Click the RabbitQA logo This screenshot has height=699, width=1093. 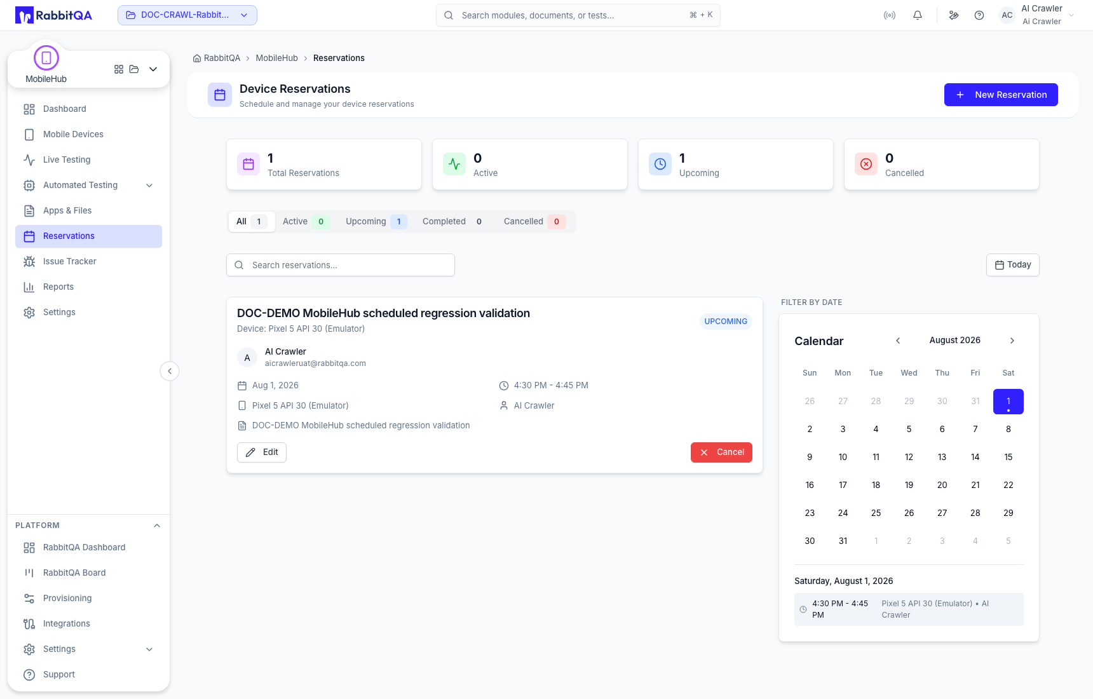53,15
